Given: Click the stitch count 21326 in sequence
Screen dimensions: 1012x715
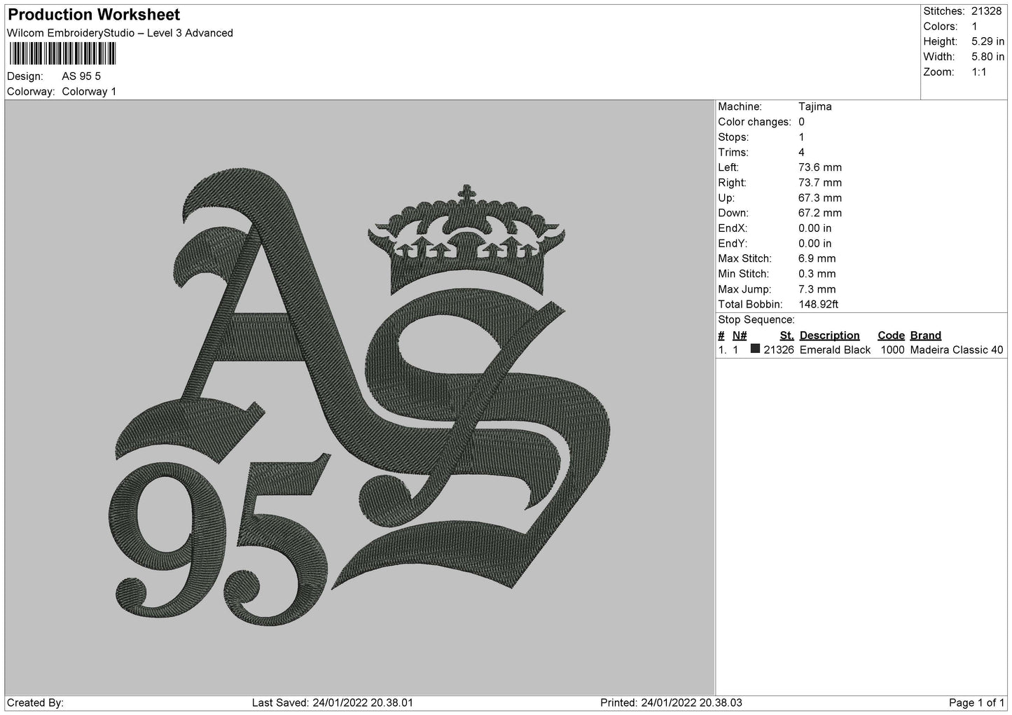Looking at the screenshot, I should (x=779, y=350).
